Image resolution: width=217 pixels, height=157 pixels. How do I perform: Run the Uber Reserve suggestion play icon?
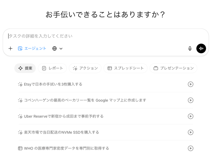coord(190,116)
